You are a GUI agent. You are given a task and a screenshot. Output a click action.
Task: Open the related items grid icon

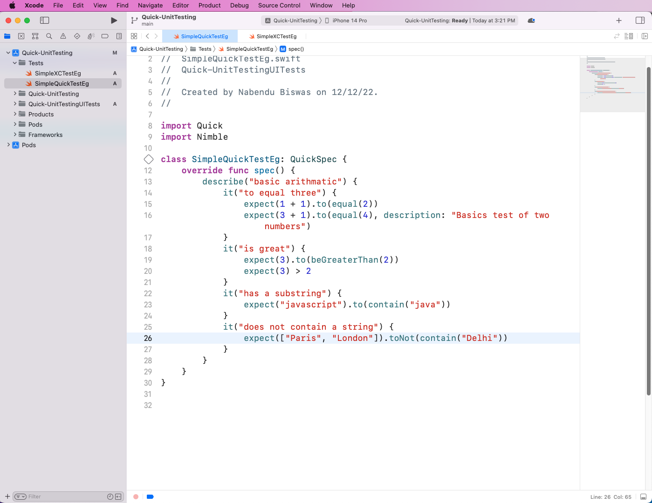tap(134, 36)
